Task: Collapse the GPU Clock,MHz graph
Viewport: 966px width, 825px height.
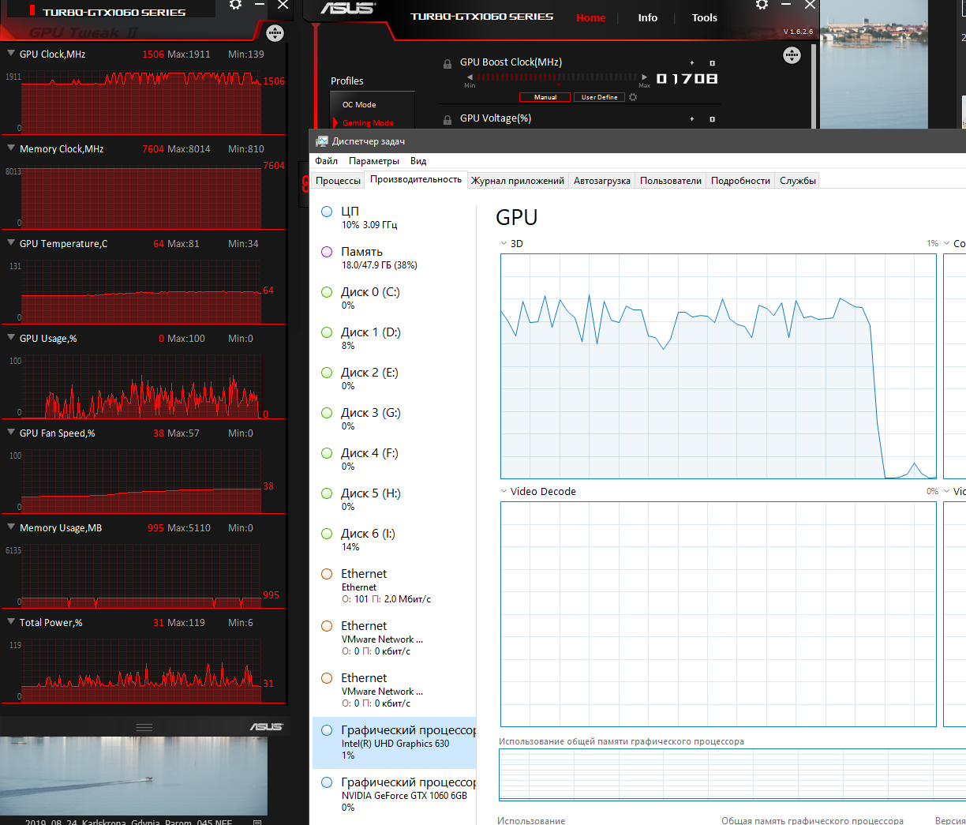Action: (11, 54)
